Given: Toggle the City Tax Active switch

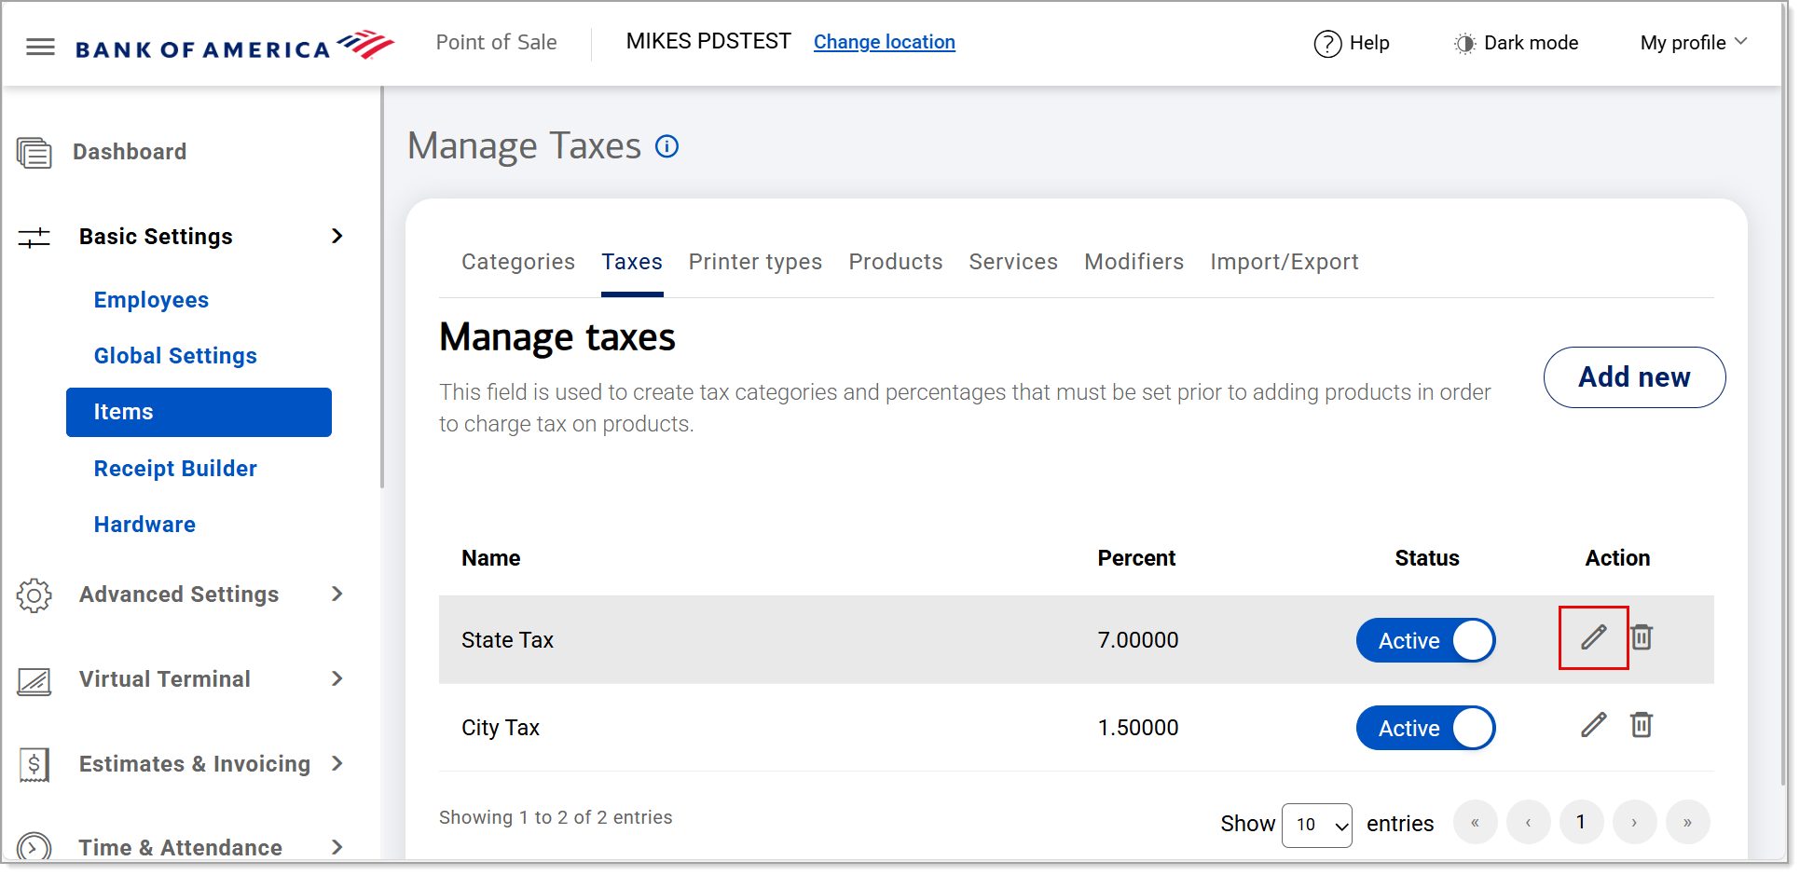Looking at the screenshot, I should click(1425, 729).
